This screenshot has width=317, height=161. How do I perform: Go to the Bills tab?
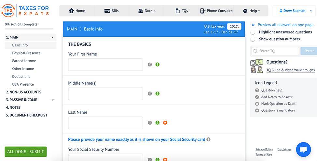(111, 11)
